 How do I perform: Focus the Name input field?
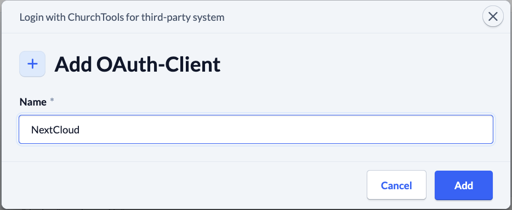255,130
